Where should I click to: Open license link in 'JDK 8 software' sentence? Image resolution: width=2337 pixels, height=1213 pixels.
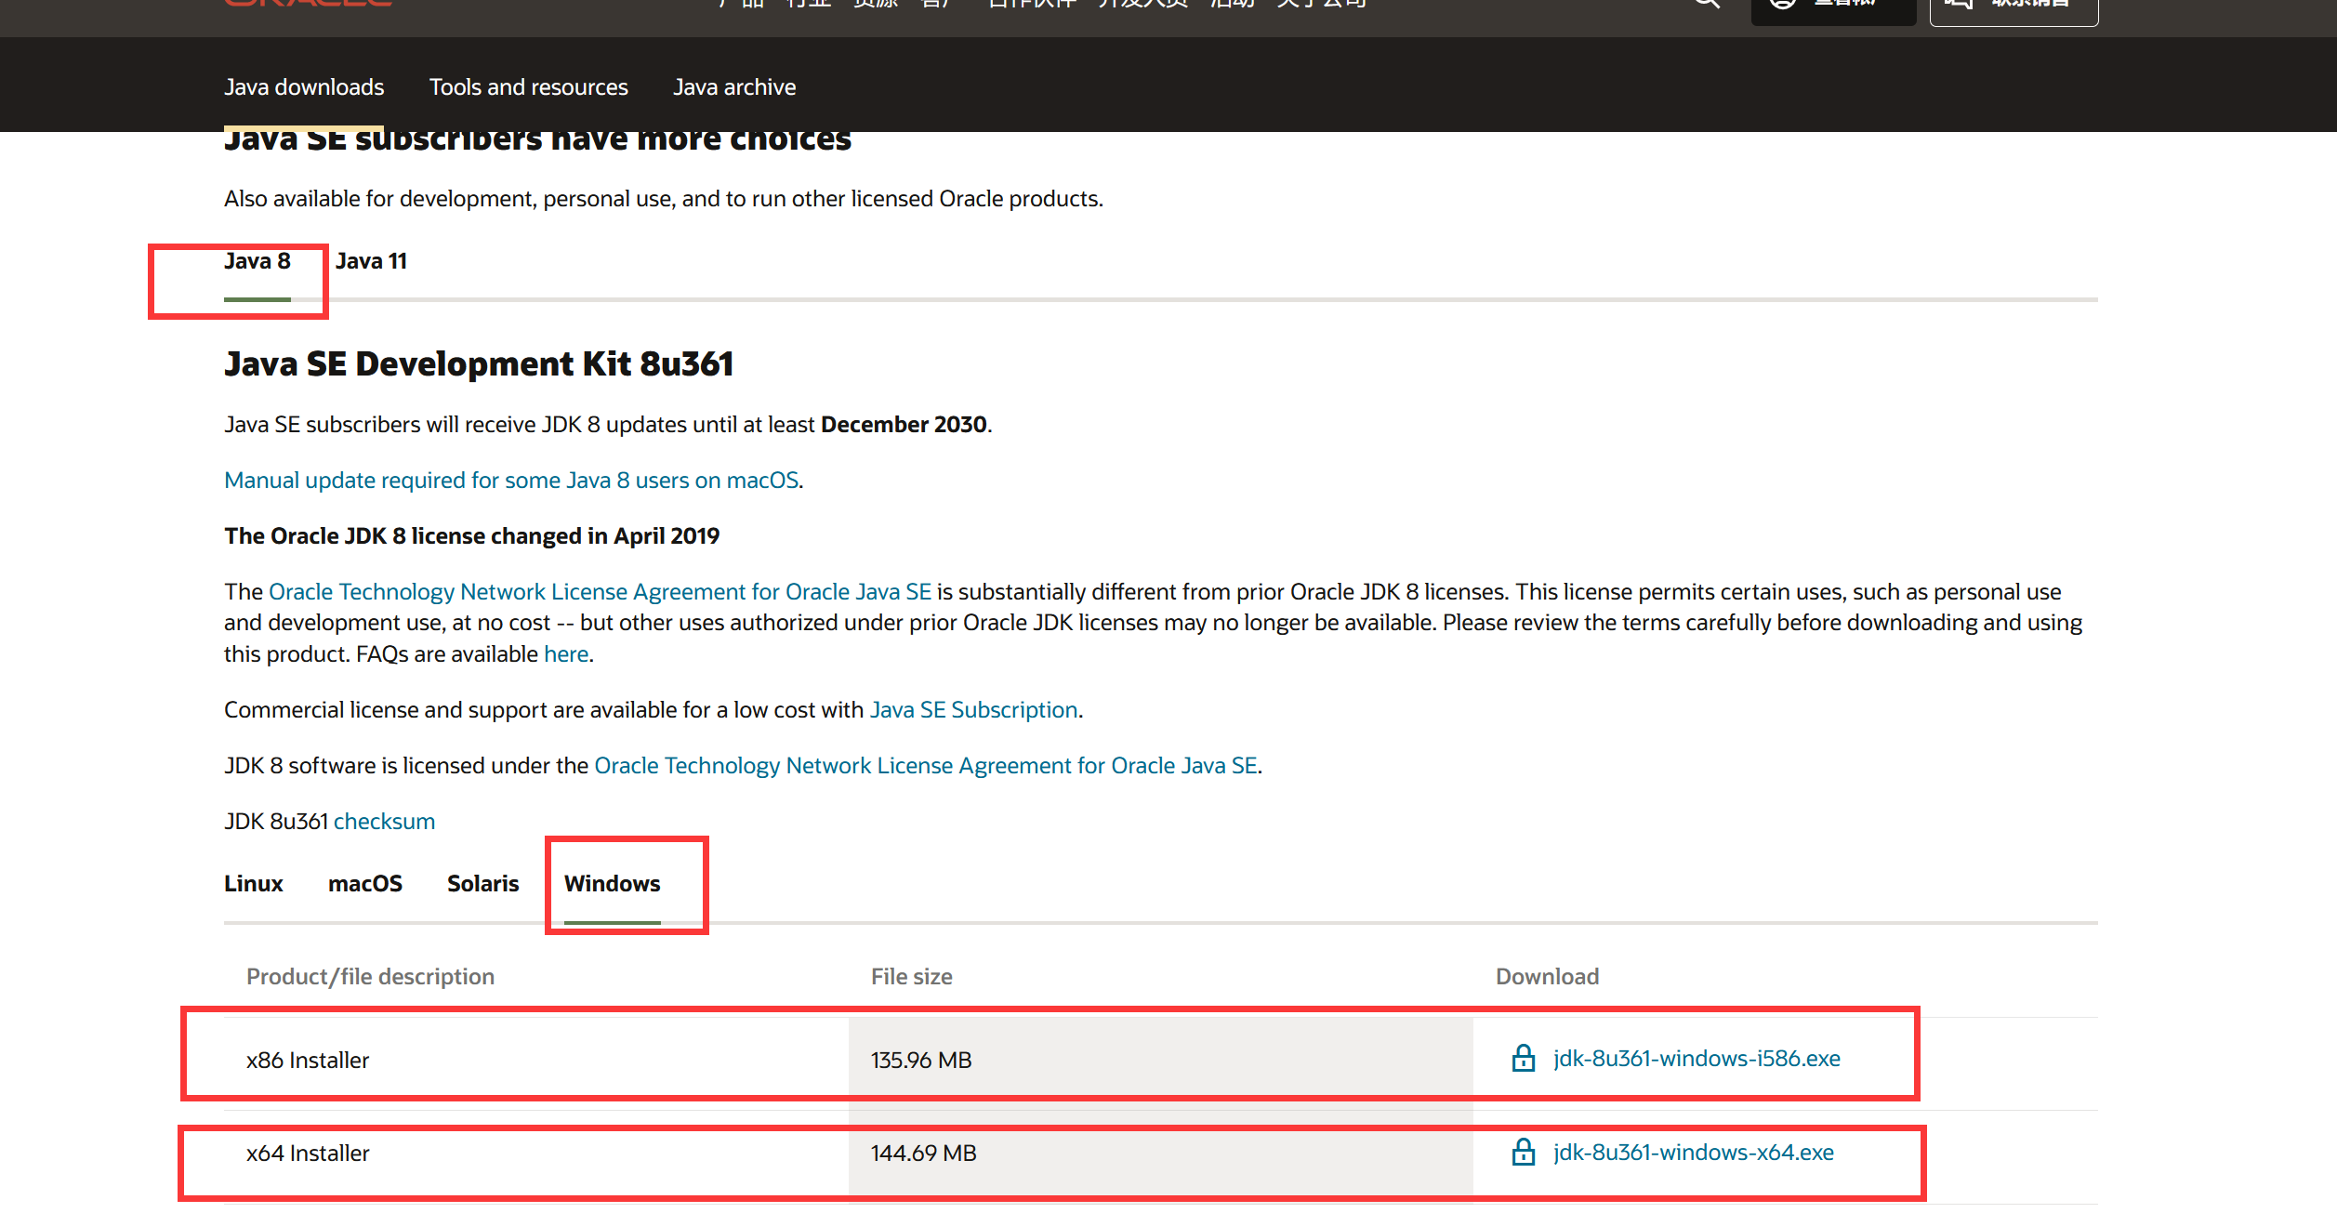(925, 766)
